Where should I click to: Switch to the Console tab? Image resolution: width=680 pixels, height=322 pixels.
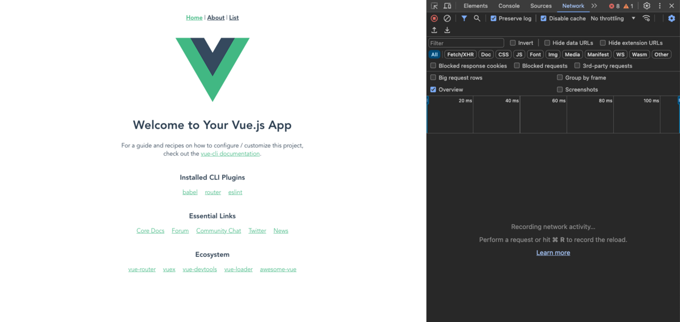[x=509, y=6]
